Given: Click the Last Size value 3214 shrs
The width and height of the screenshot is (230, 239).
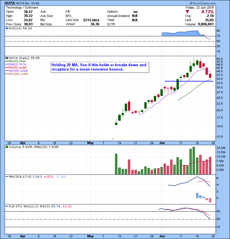Looking at the screenshot, I should pyautogui.click(x=91, y=20).
